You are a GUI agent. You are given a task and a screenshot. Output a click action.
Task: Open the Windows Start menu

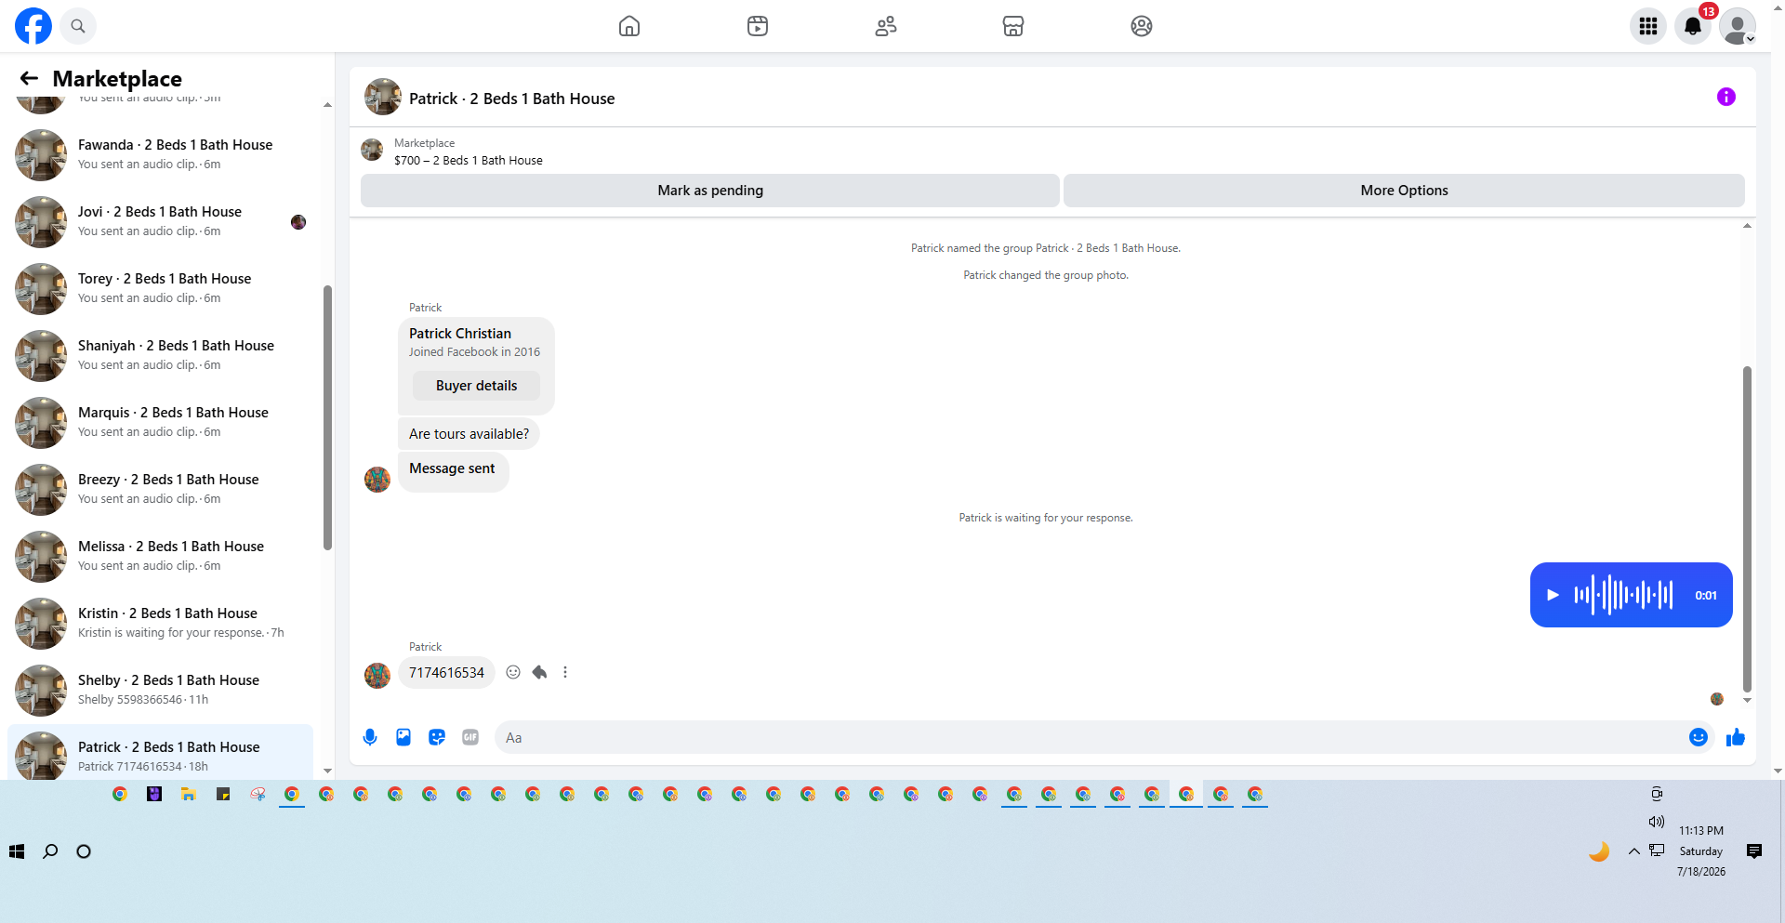17,851
